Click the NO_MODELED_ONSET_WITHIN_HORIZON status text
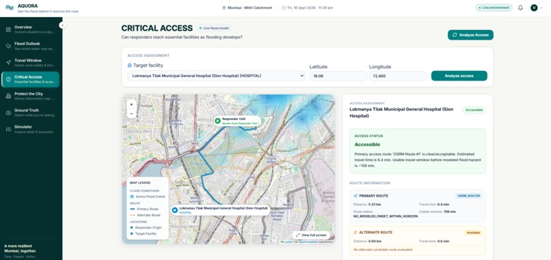 (386, 216)
